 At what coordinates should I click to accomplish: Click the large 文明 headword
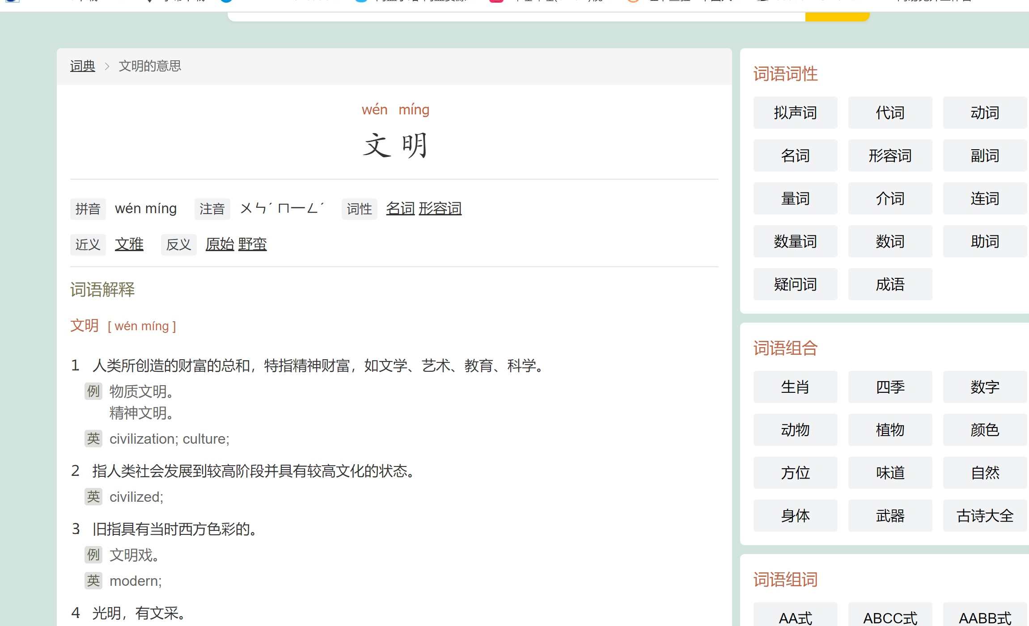point(395,146)
